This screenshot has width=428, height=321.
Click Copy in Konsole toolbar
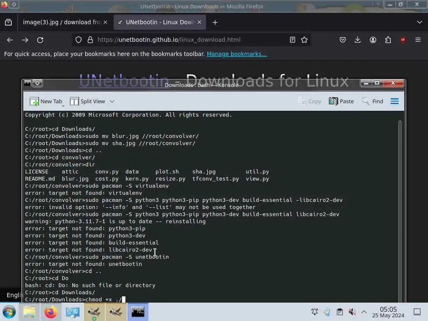point(310,101)
